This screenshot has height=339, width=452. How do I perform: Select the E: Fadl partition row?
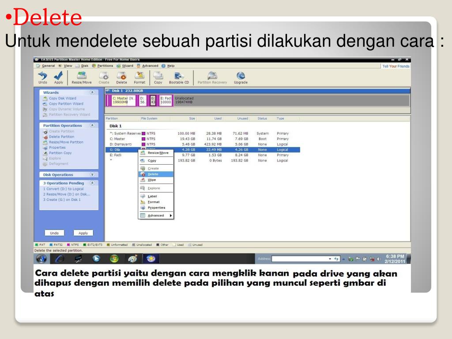click(203, 155)
